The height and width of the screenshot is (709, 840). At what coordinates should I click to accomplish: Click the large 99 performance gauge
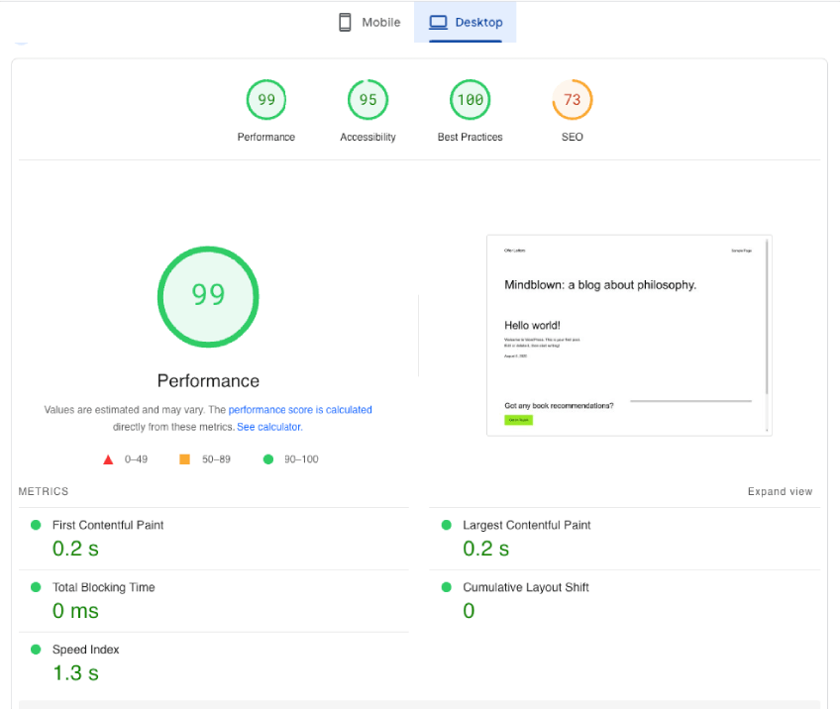tap(208, 297)
